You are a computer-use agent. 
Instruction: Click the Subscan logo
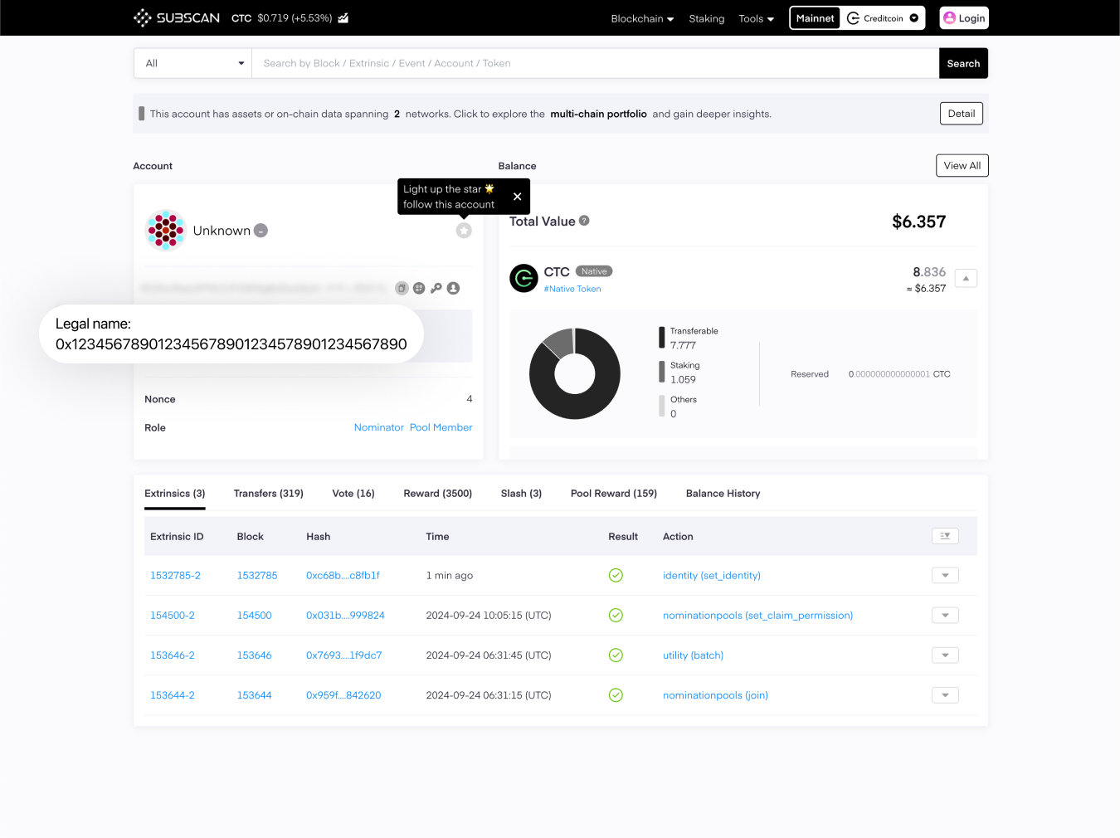coord(177,17)
